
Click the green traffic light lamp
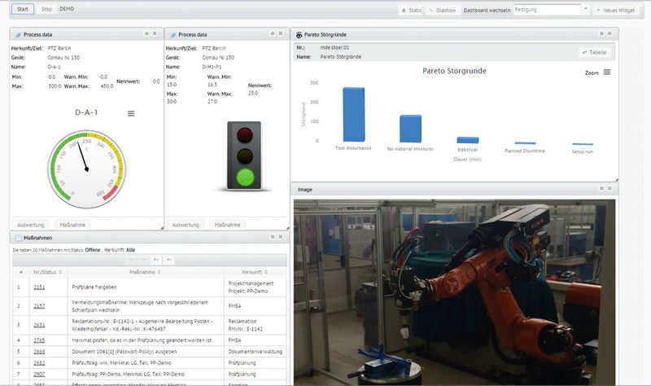(245, 178)
